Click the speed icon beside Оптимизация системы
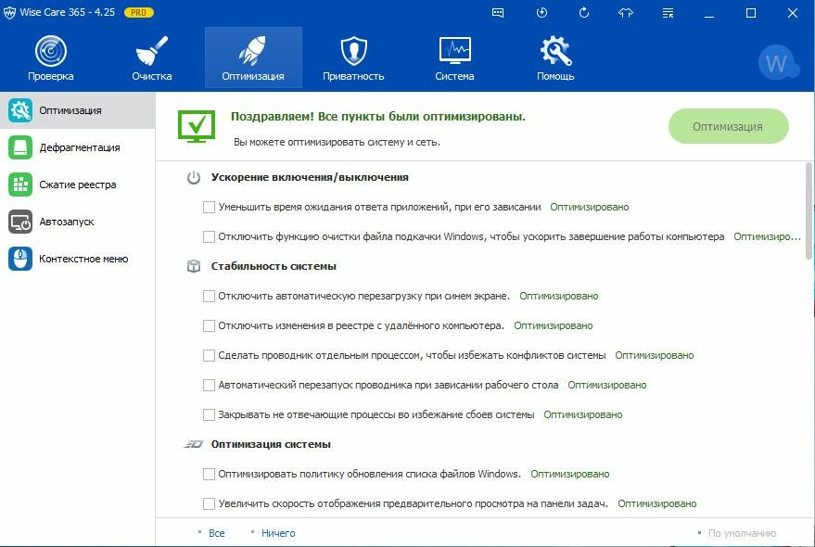815x547 pixels. [194, 444]
